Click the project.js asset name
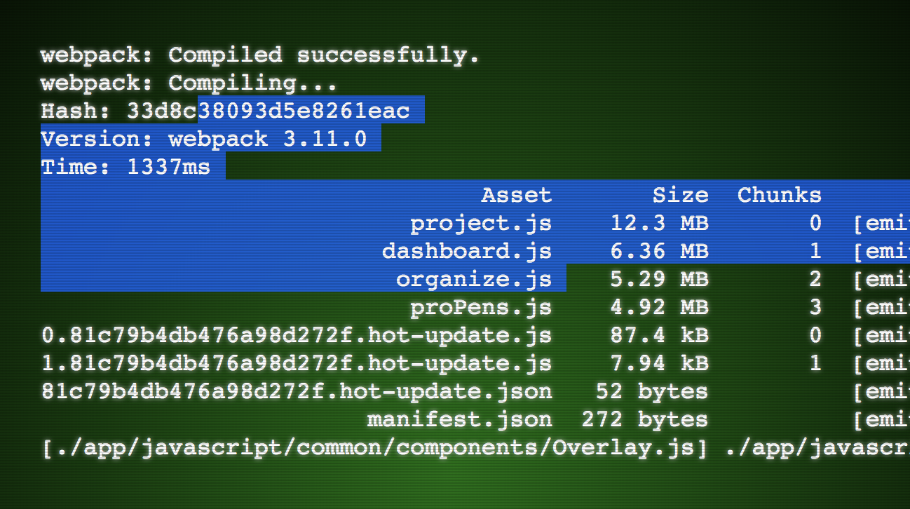This screenshot has height=509, width=910. click(x=481, y=223)
